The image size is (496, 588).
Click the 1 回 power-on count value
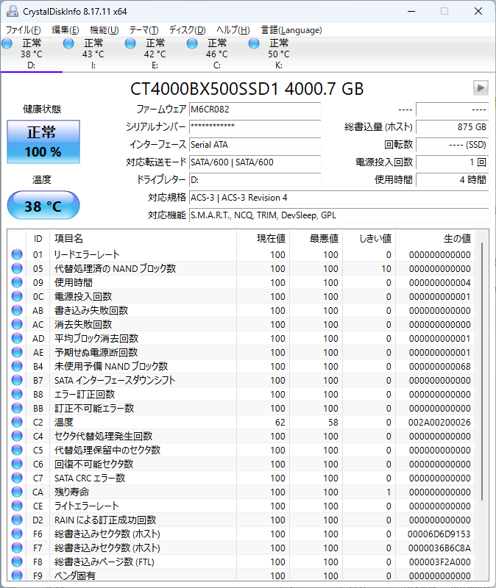coord(452,162)
